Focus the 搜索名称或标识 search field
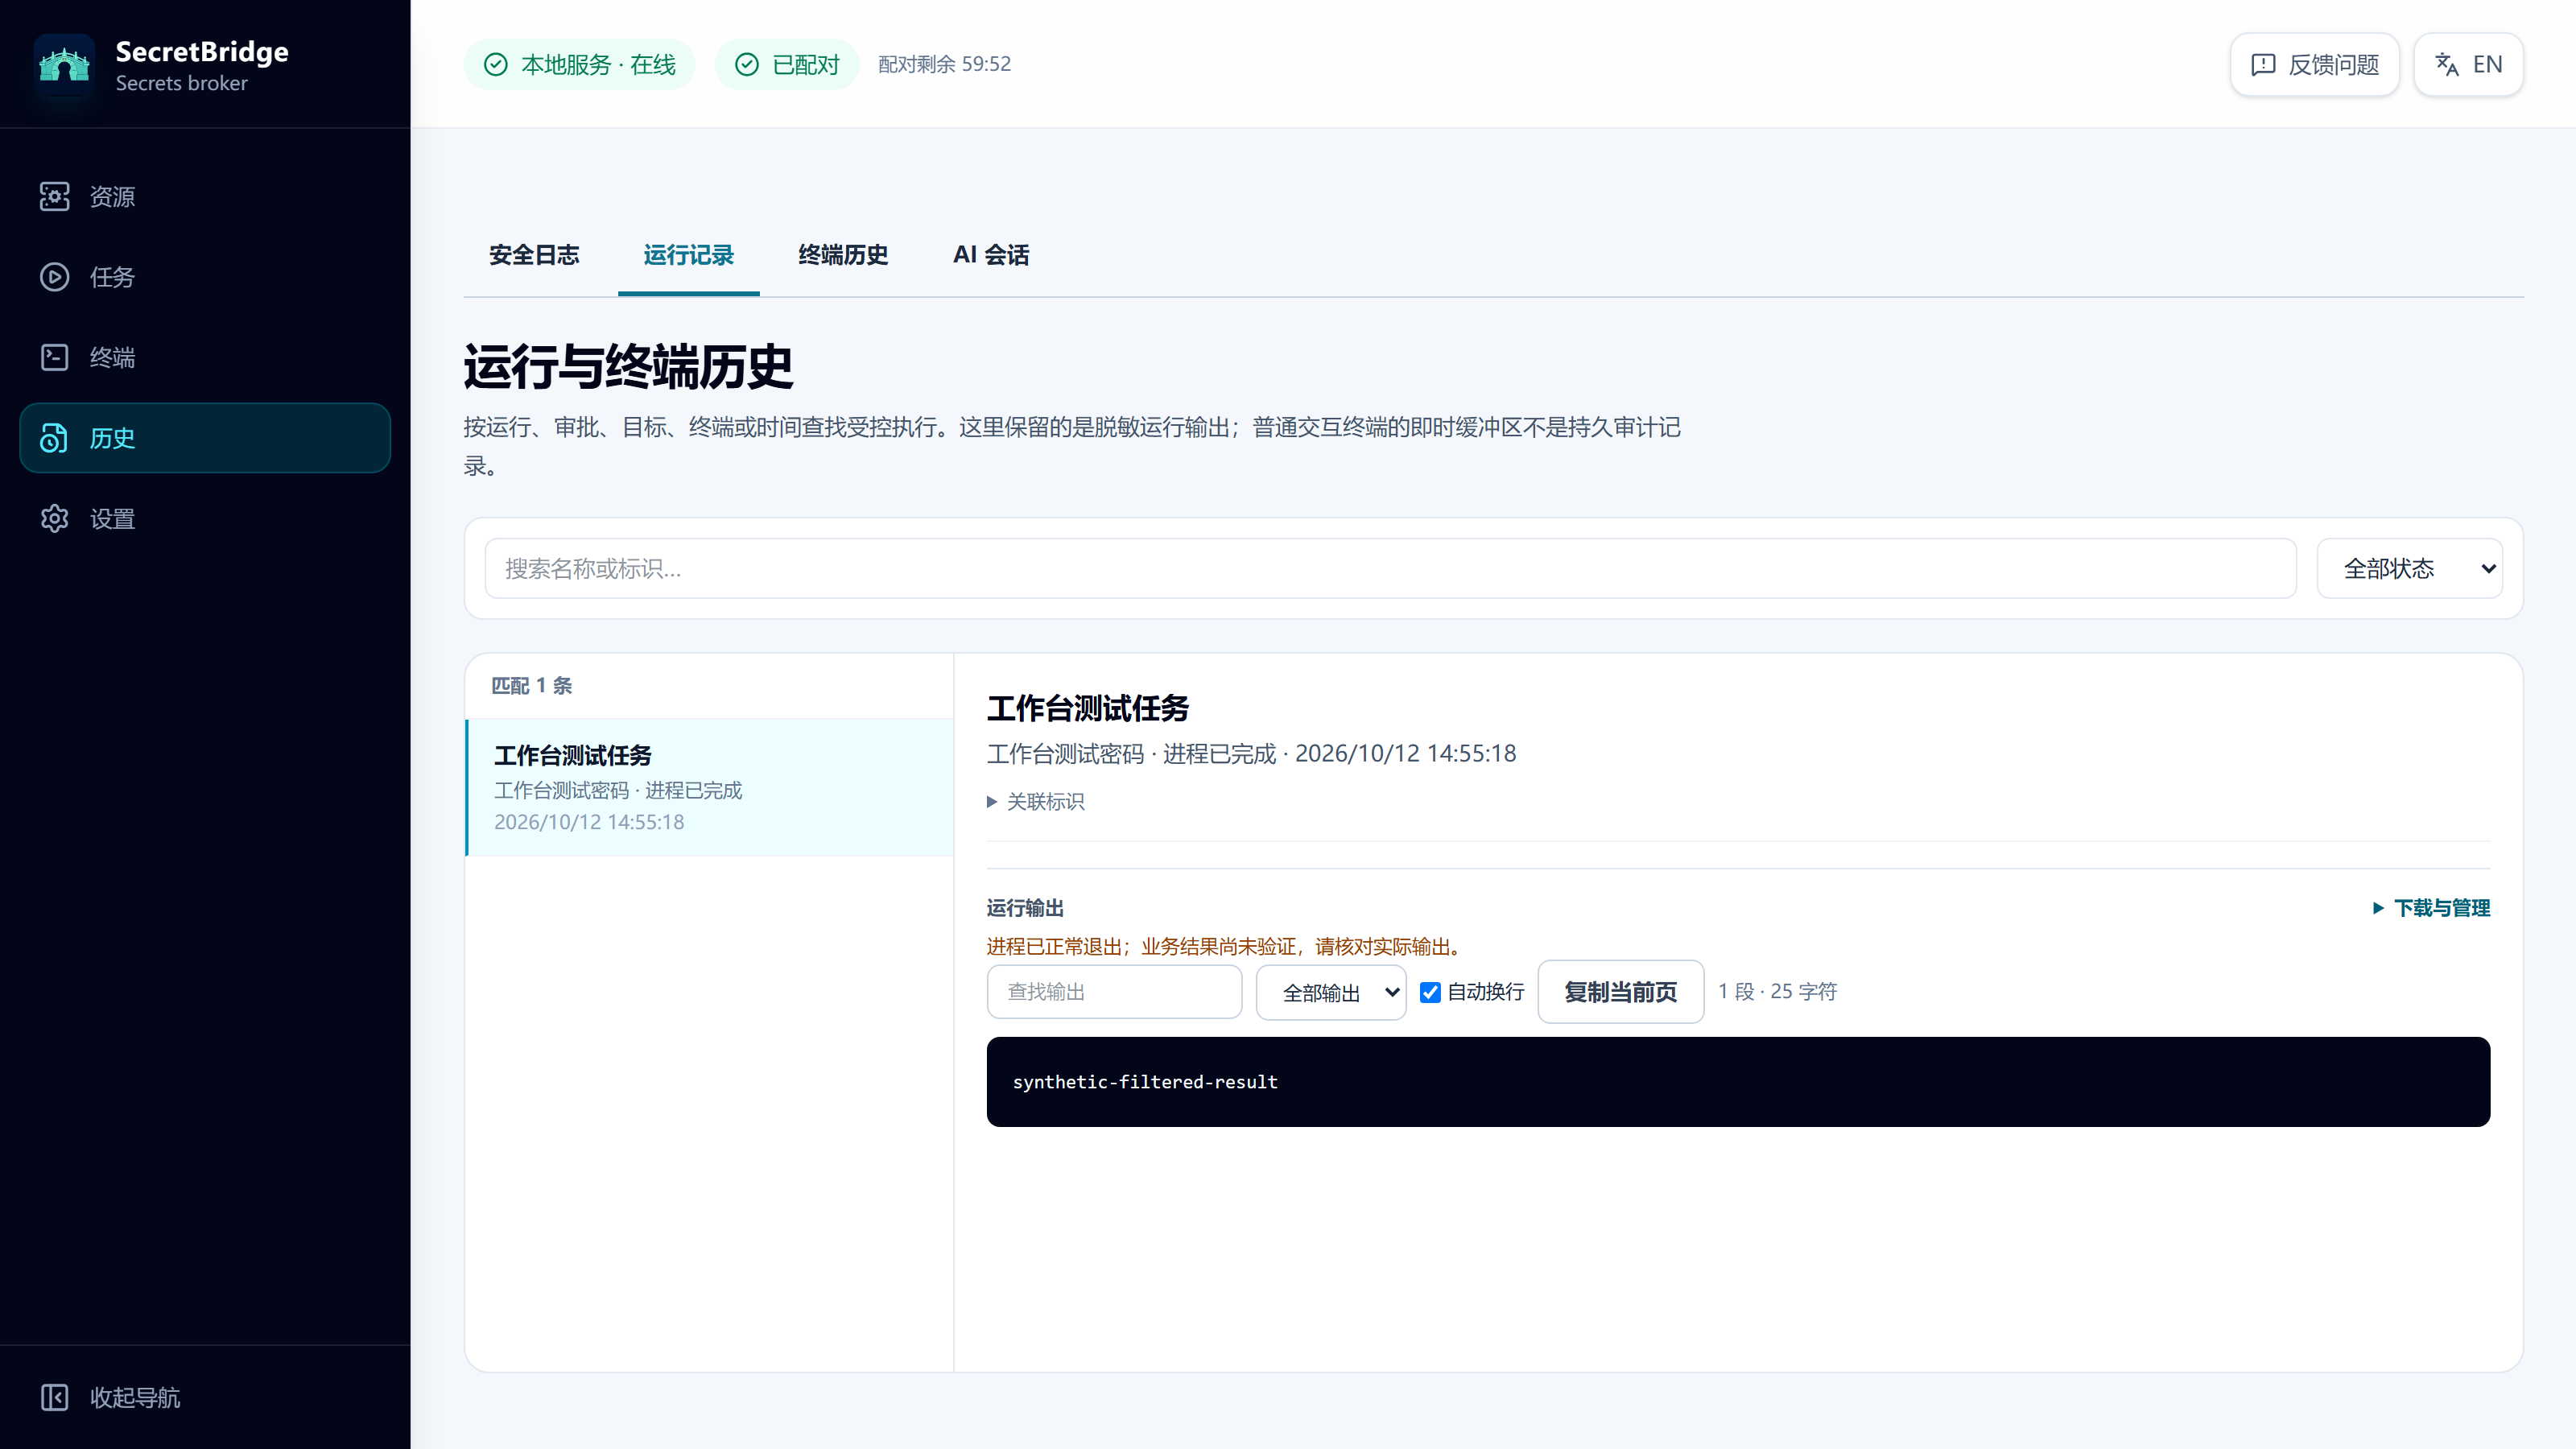Viewport: 2576px width, 1449px height. coord(1390,569)
